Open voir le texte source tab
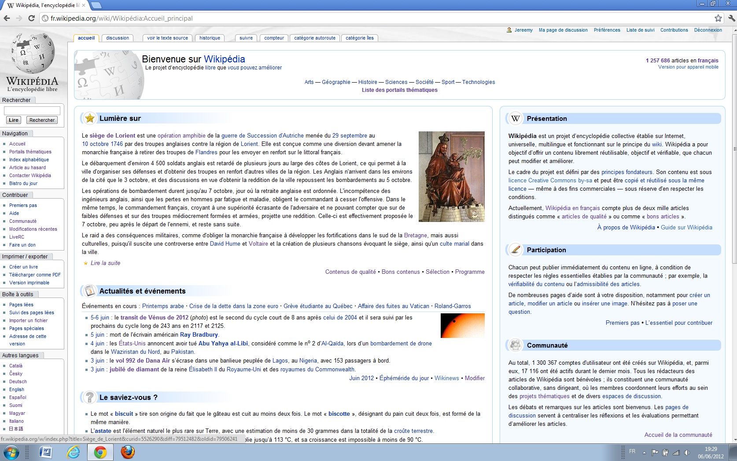The width and height of the screenshot is (737, 461). (167, 38)
